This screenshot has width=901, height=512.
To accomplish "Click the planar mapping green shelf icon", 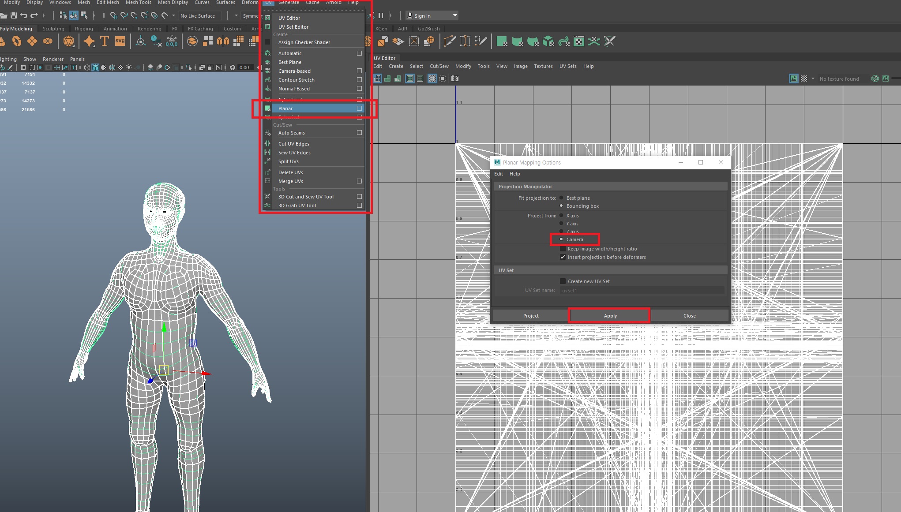I will [x=502, y=41].
